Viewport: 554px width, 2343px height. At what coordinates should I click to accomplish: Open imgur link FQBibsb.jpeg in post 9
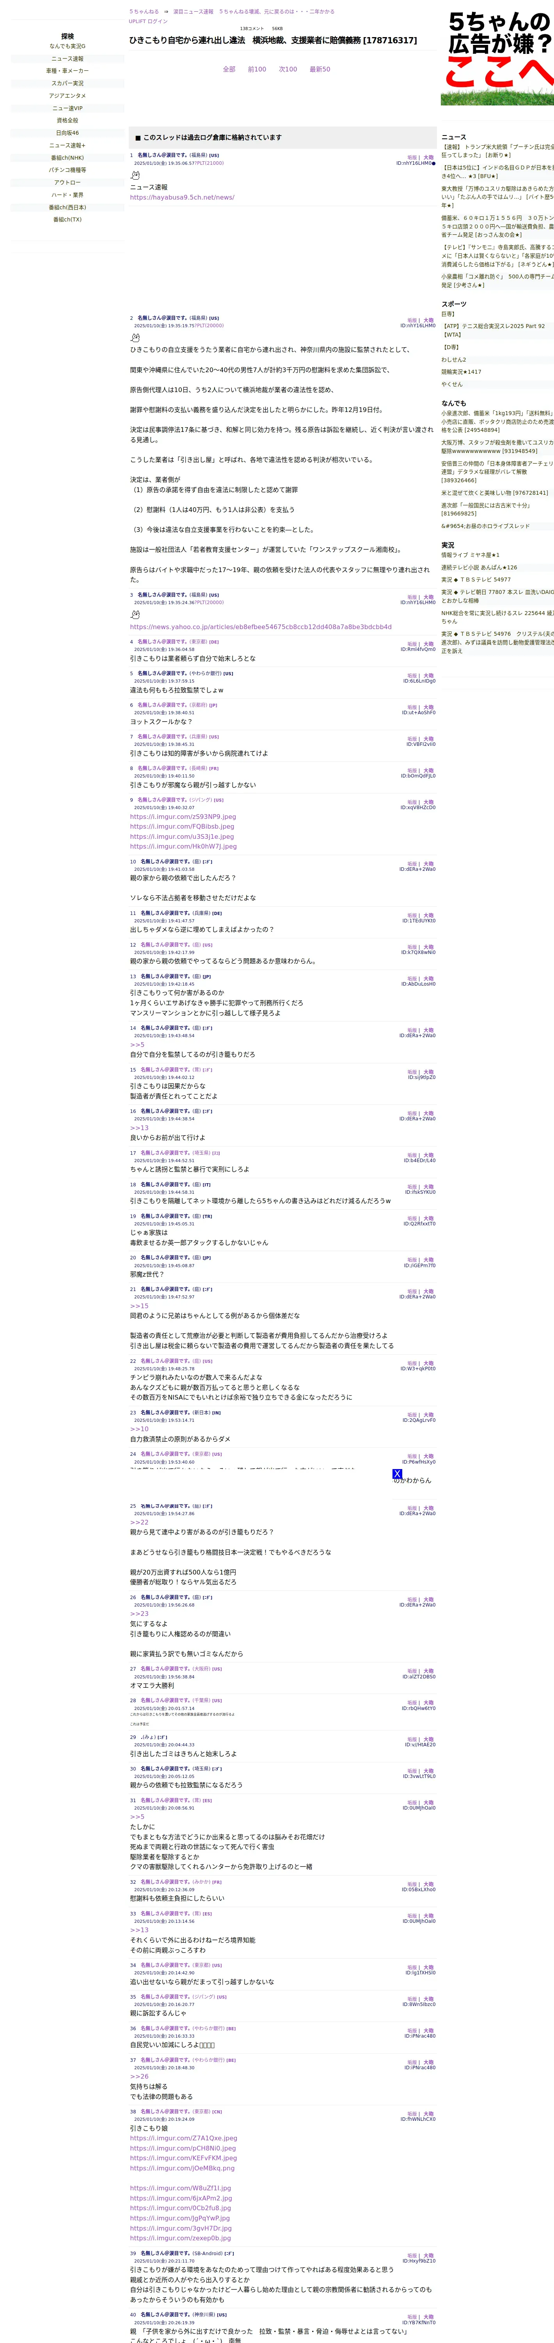tap(182, 827)
